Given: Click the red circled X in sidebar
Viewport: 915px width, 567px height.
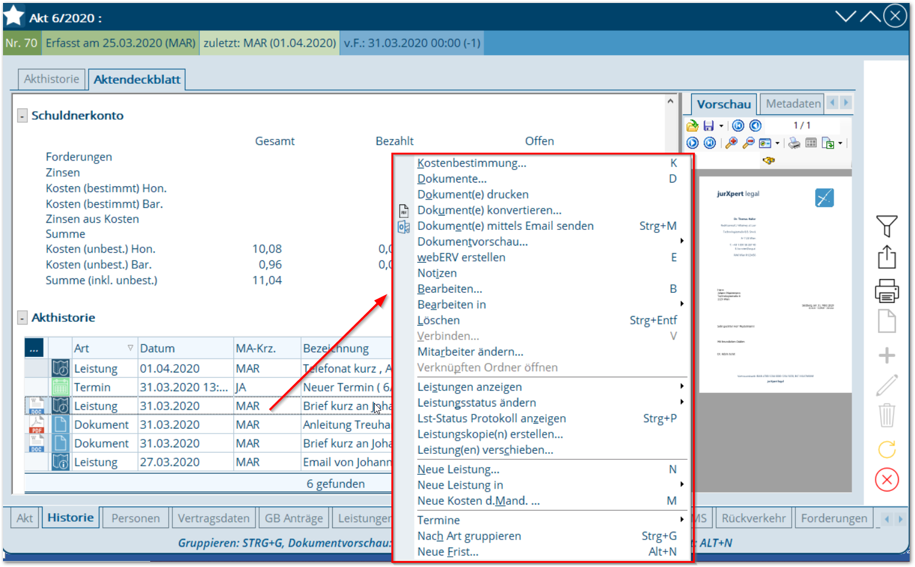Looking at the screenshot, I should (886, 480).
